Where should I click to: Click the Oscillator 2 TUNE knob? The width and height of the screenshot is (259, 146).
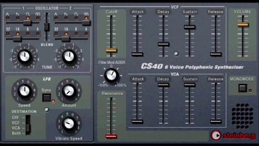69,56
